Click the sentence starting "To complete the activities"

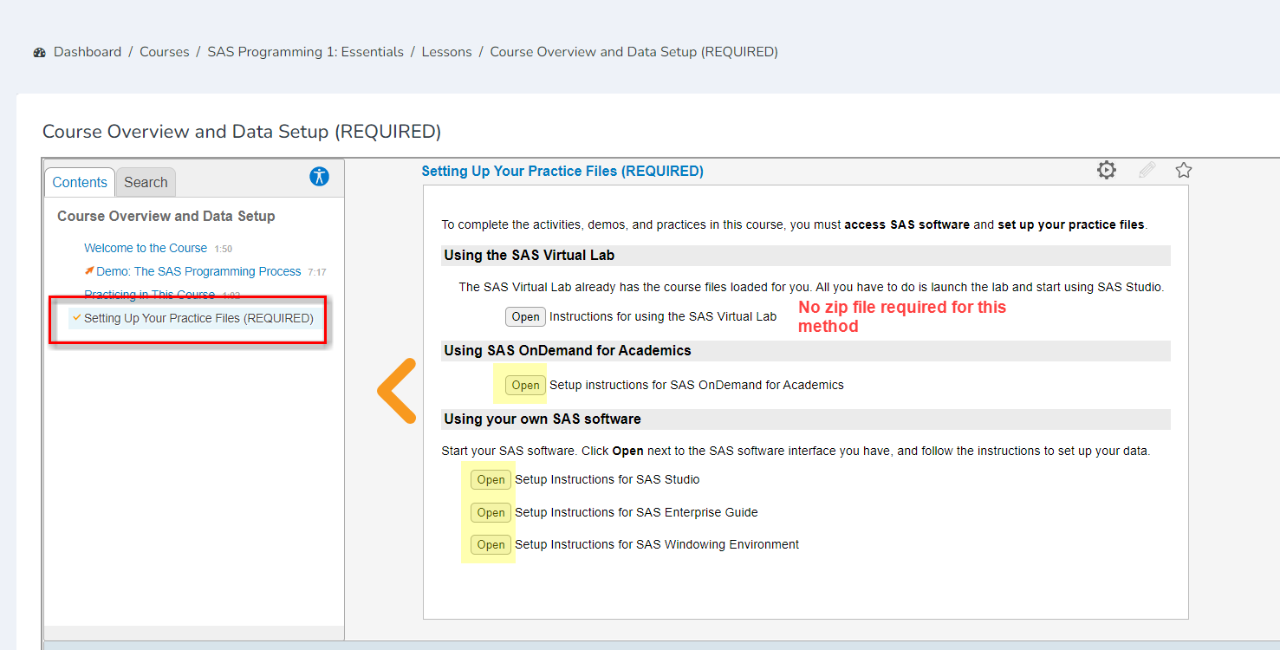(x=795, y=224)
